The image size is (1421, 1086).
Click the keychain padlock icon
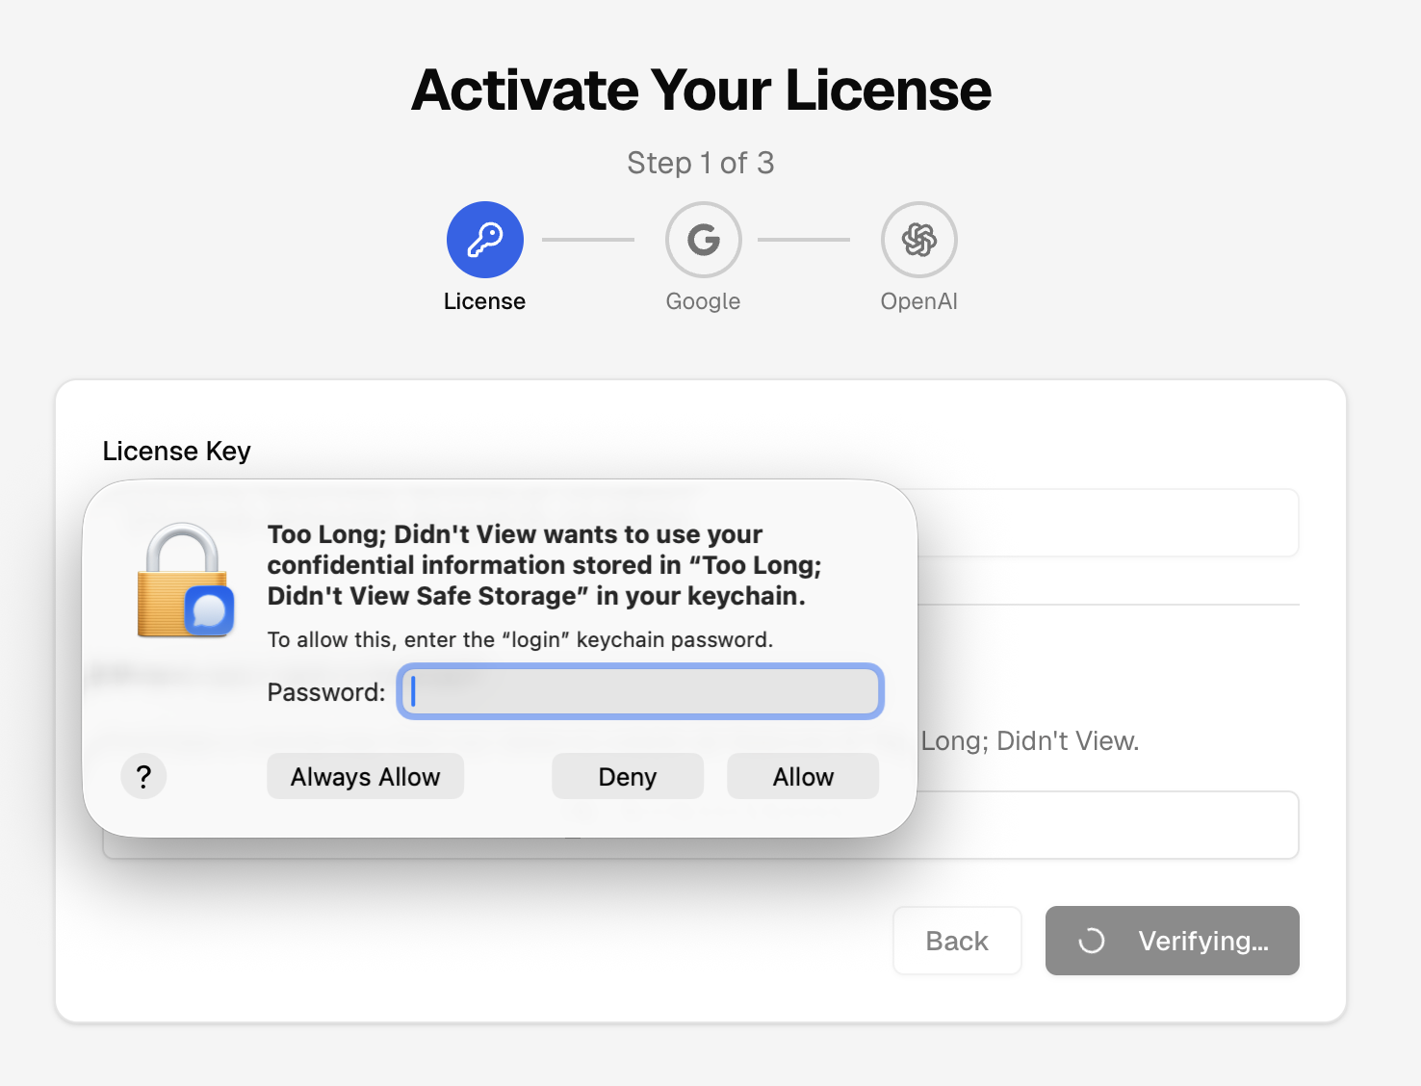[184, 578]
